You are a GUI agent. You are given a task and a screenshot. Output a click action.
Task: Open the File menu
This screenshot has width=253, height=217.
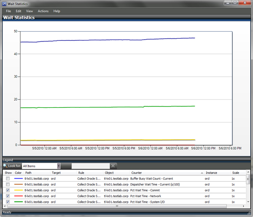(8, 11)
